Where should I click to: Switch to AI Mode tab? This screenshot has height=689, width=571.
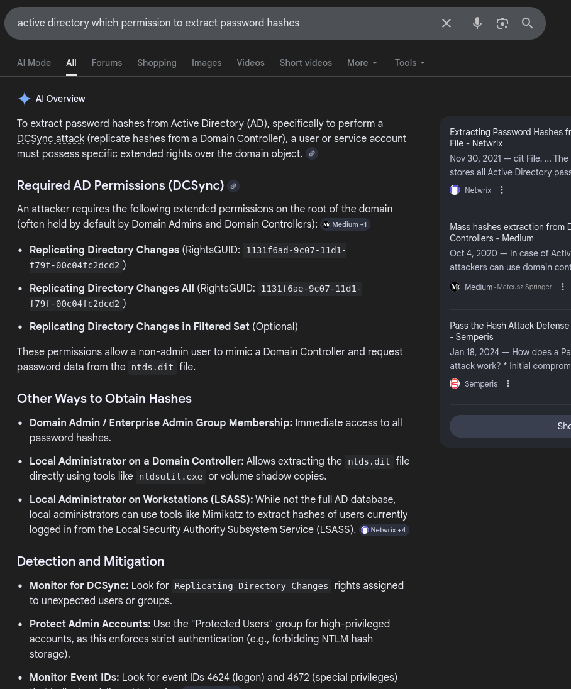click(x=34, y=63)
